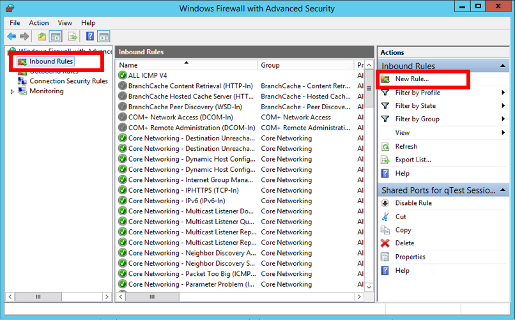Expand the Monitoring tree node
This screenshot has width=515, height=320.
tap(12, 91)
